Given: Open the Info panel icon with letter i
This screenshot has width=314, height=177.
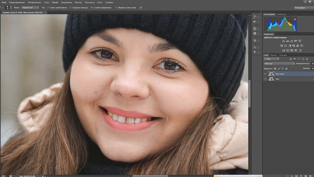Looking at the screenshot, I should (255, 33).
